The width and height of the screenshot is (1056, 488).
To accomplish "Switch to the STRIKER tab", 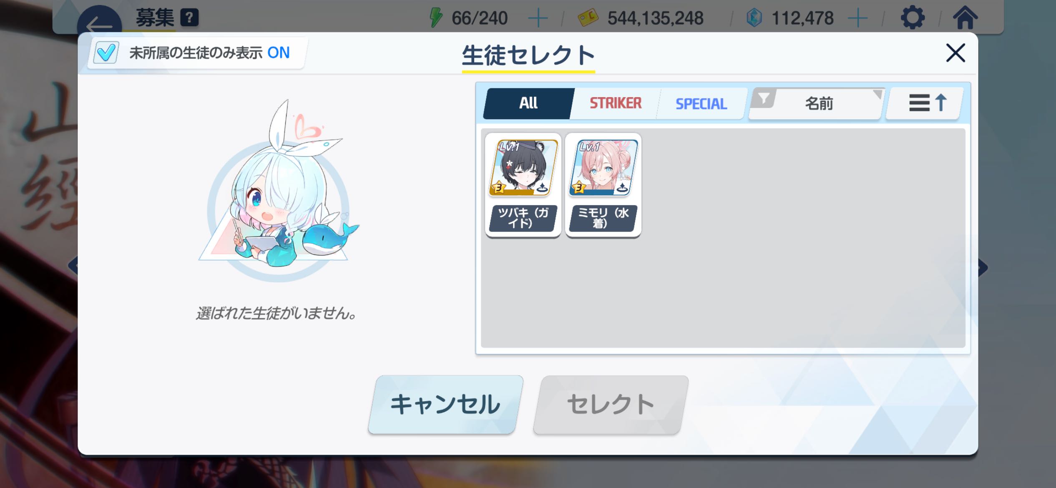I will (615, 103).
